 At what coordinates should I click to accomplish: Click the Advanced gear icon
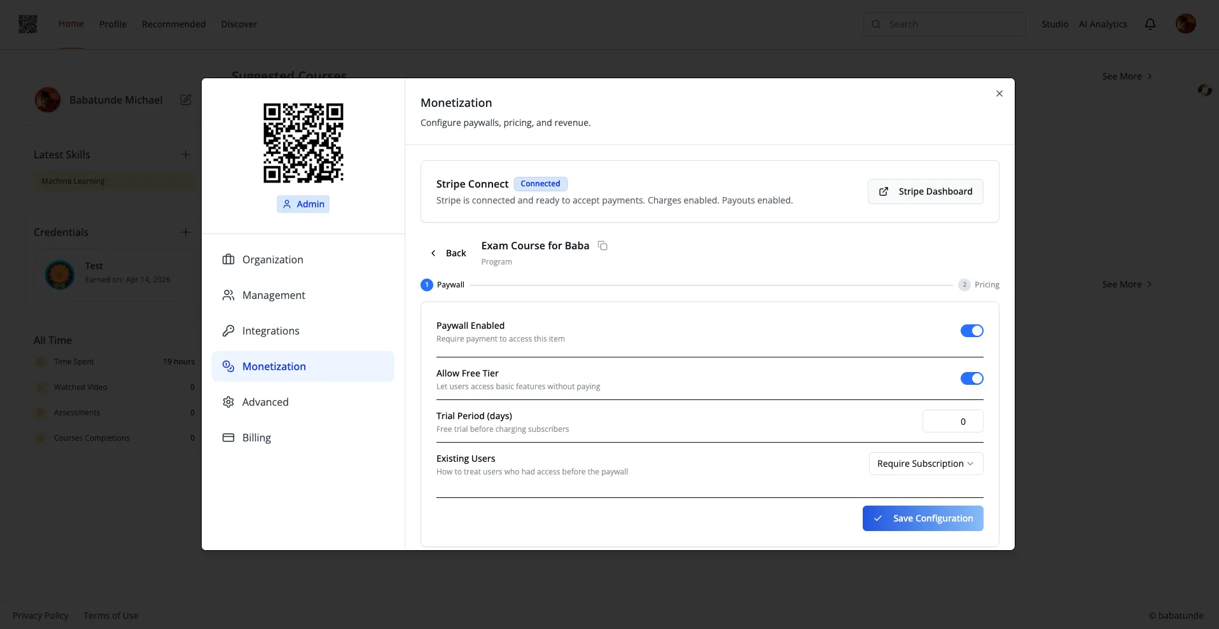point(228,402)
